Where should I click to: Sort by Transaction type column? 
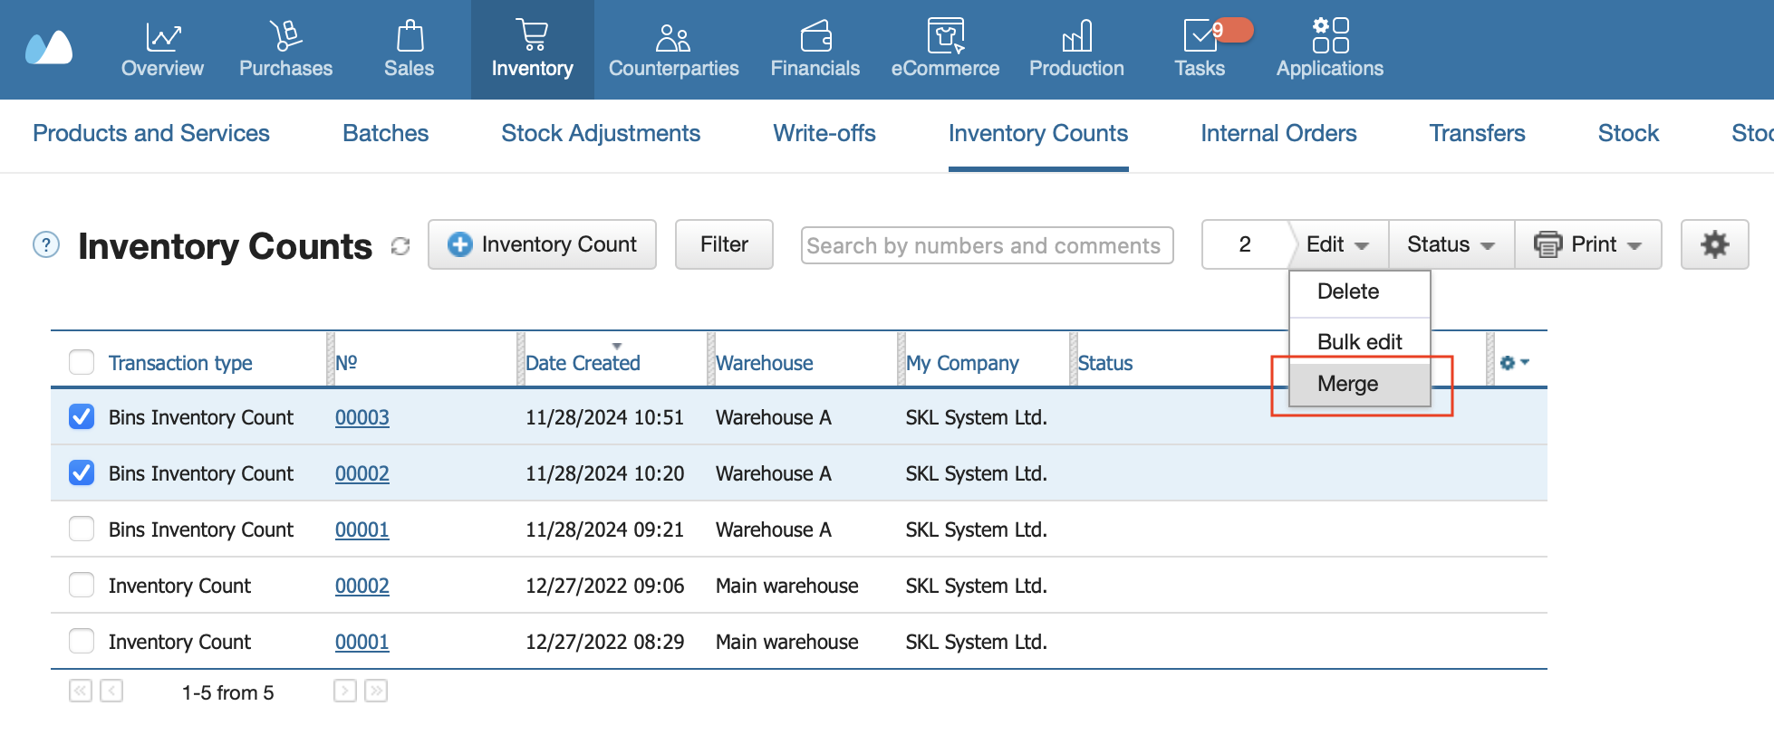click(180, 363)
